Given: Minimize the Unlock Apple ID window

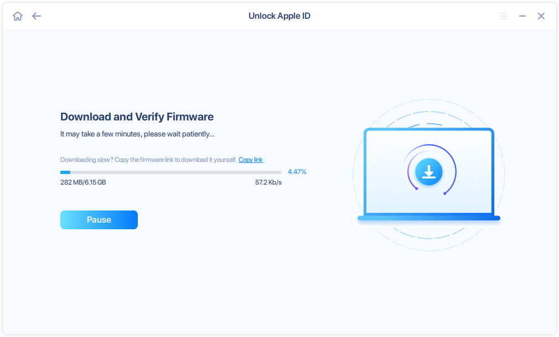Looking at the screenshot, I should pos(522,16).
